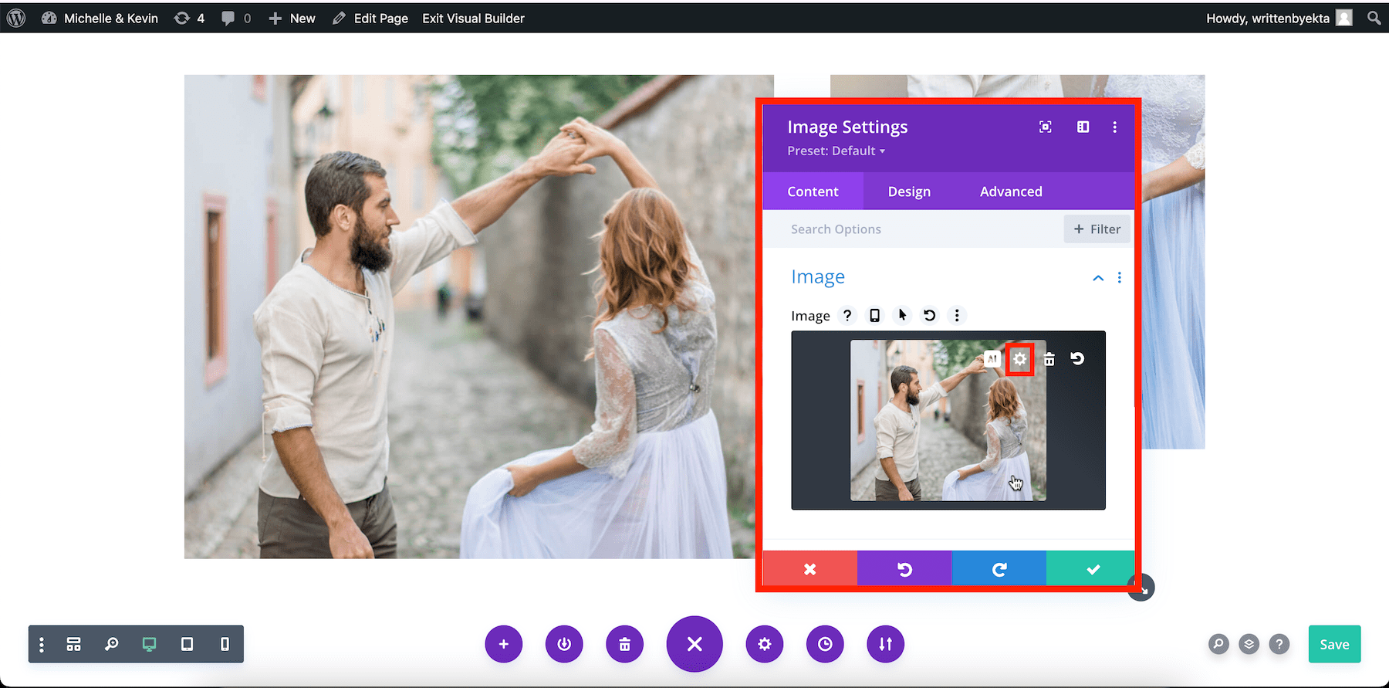Image resolution: width=1389 pixels, height=688 pixels.
Task: Open portability import/export arrows button
Action: click(x=886, y=644)
